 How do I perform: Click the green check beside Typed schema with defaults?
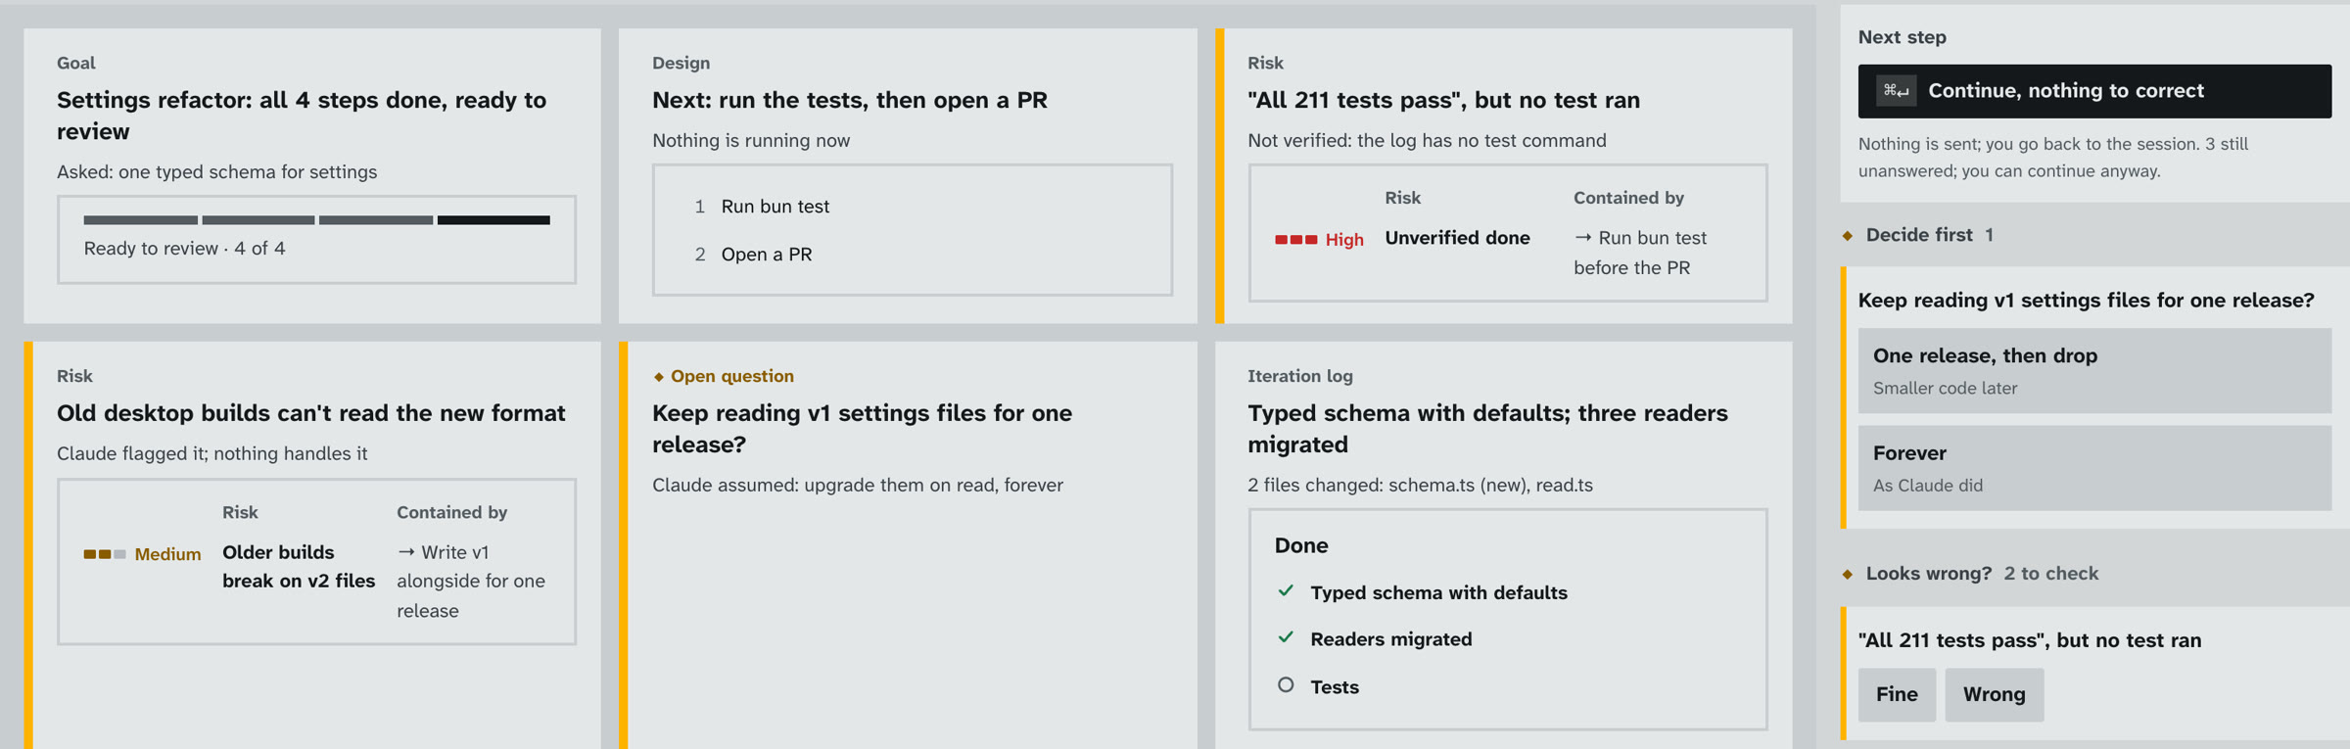click(1286, 591)
